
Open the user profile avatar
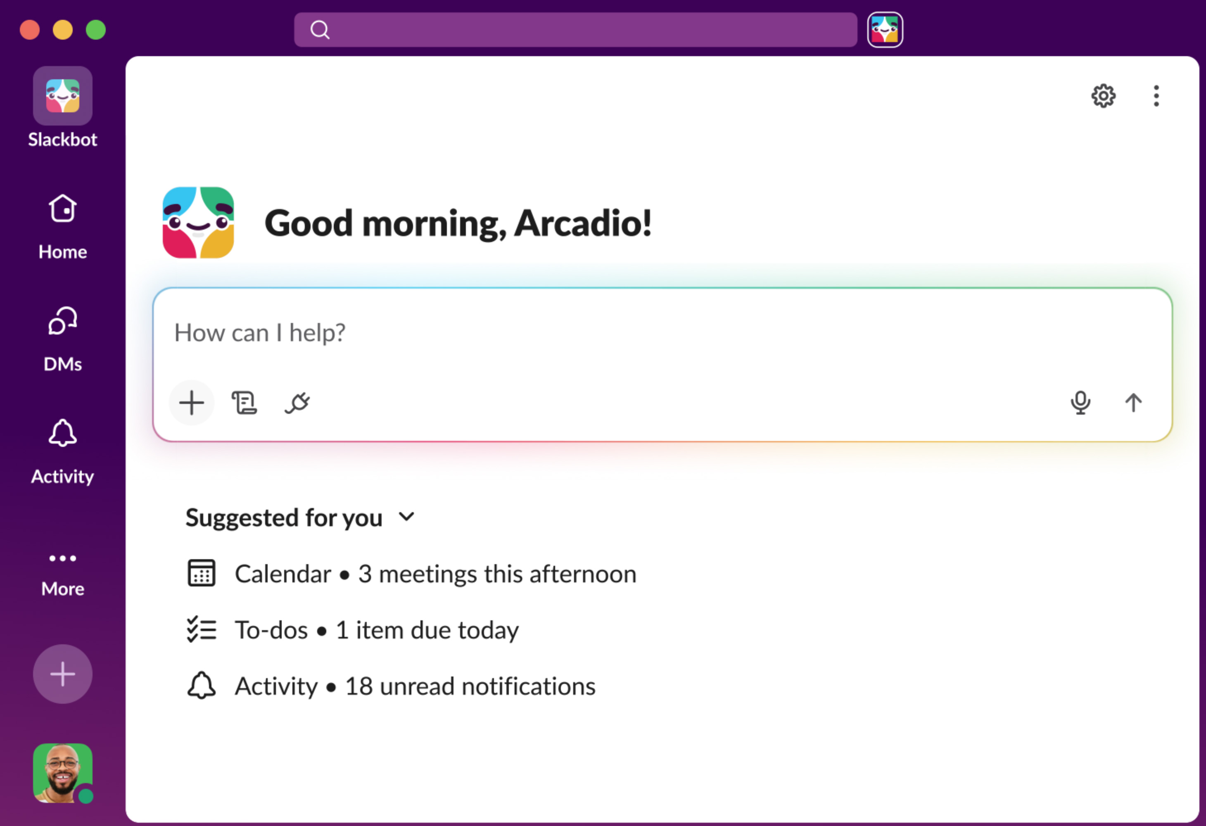pyautogui.click(x=62, y=773)
